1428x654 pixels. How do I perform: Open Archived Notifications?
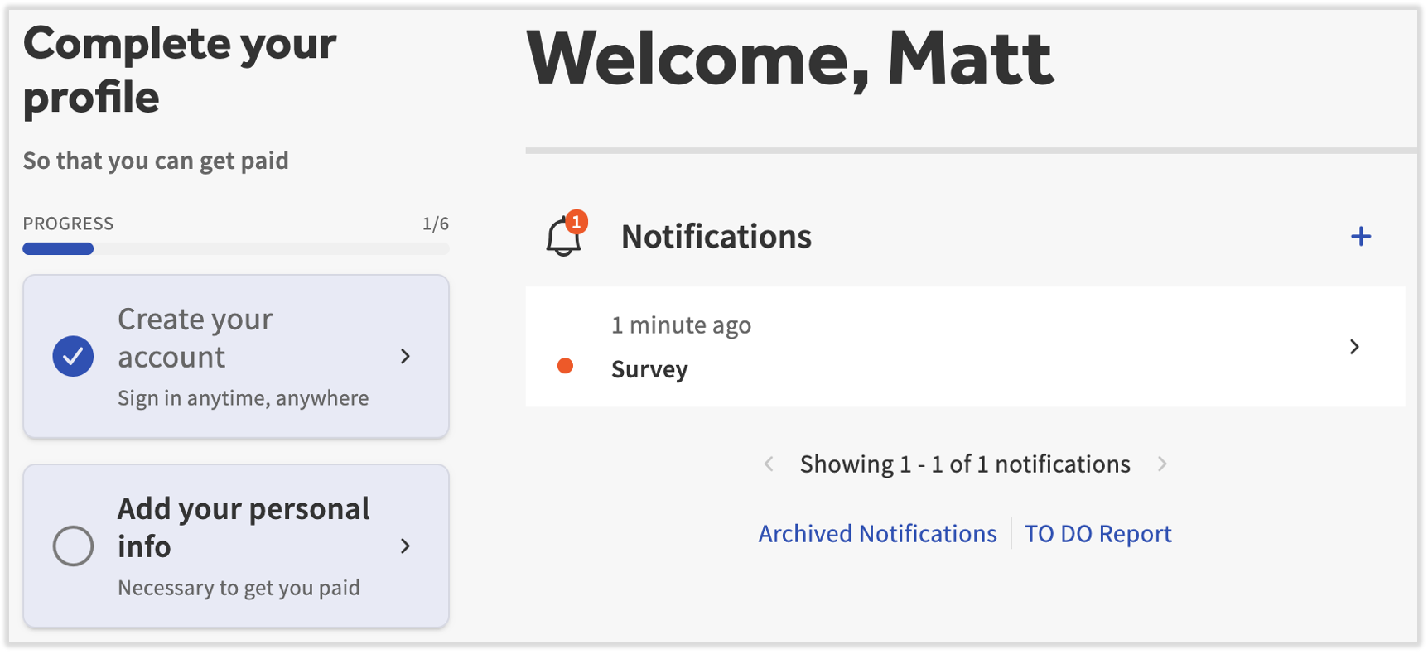pos(876,534)
